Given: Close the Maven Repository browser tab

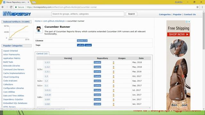Looking at the screenshot, I should pos(28,2).
